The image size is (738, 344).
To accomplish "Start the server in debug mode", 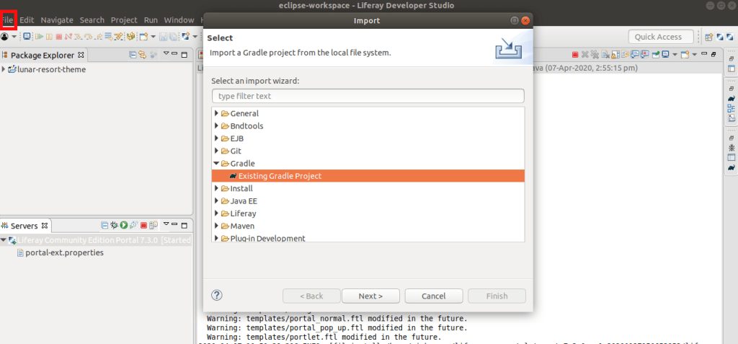I will 114,226.
